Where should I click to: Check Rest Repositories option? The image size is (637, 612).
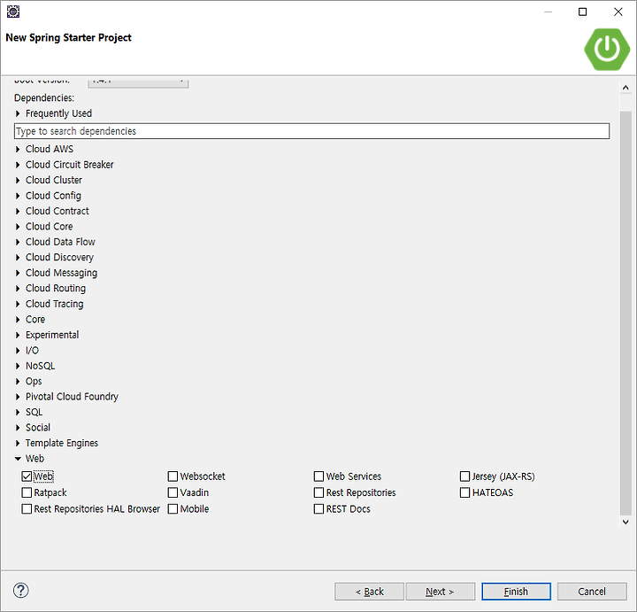point(318,492)
